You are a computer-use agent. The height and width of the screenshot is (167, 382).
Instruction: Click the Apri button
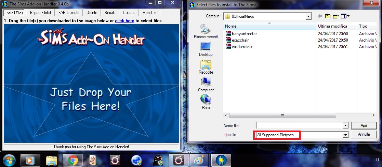[364, 125]
